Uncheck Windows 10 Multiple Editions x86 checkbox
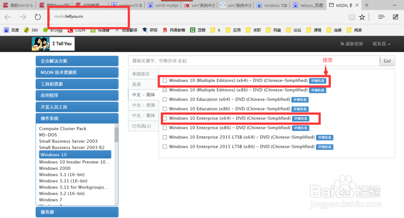The width and height of the screenshot is (404, 218). [165, 90]
